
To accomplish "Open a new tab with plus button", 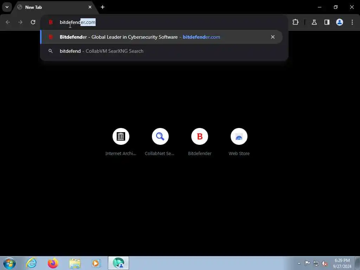I will 103,7.
